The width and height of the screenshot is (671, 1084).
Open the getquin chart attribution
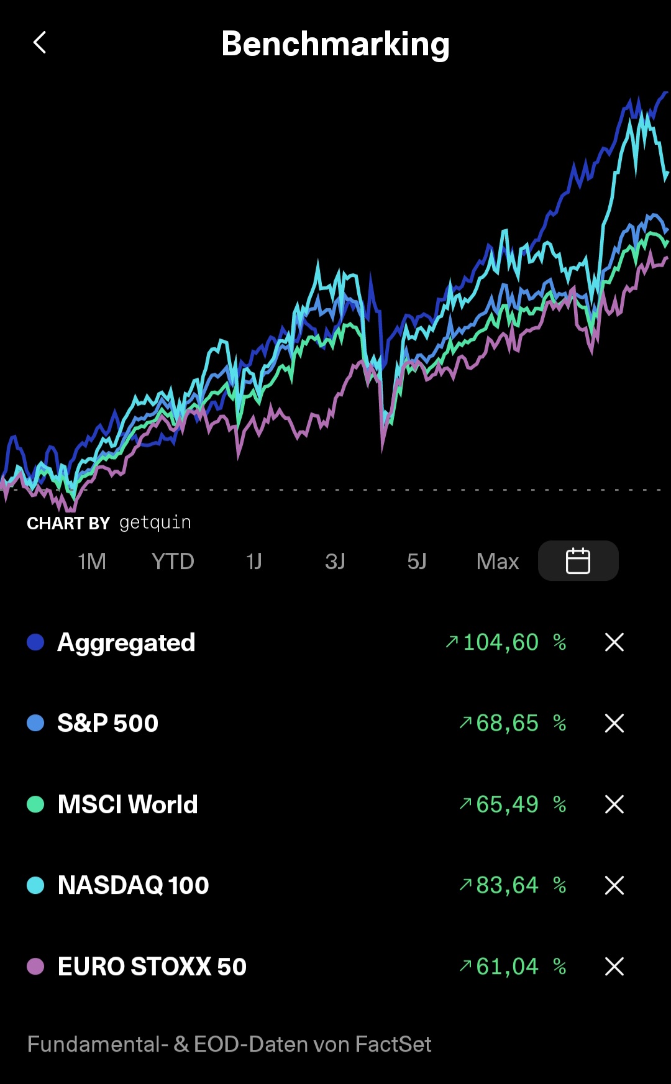(109, 523)
